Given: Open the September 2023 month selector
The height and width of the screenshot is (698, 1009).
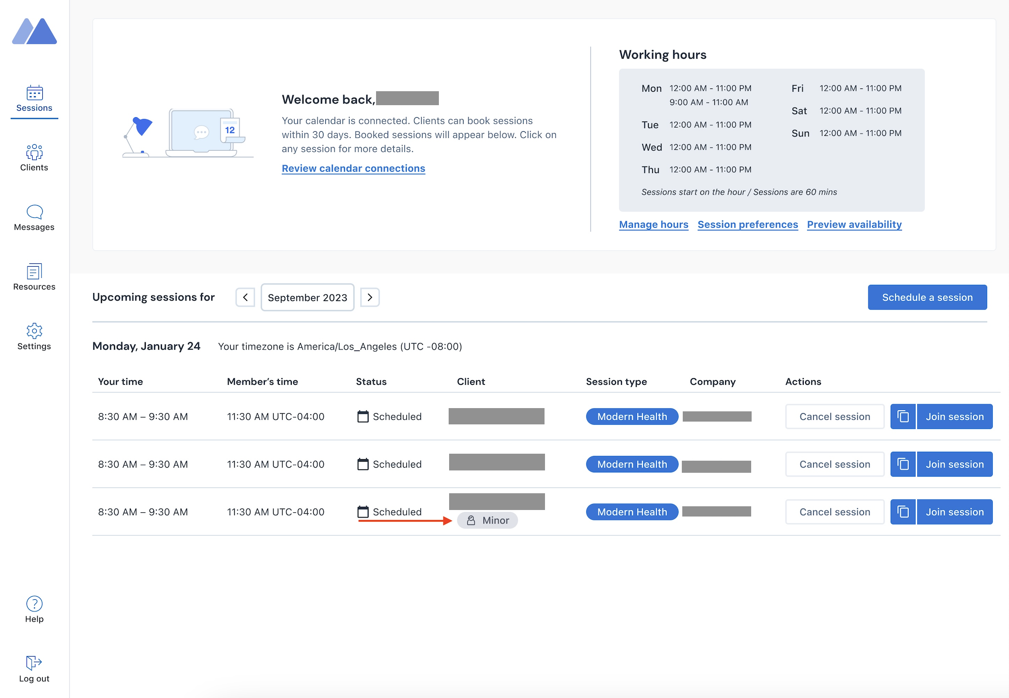Looking at the screenshot, I should [x=307, y=297].
